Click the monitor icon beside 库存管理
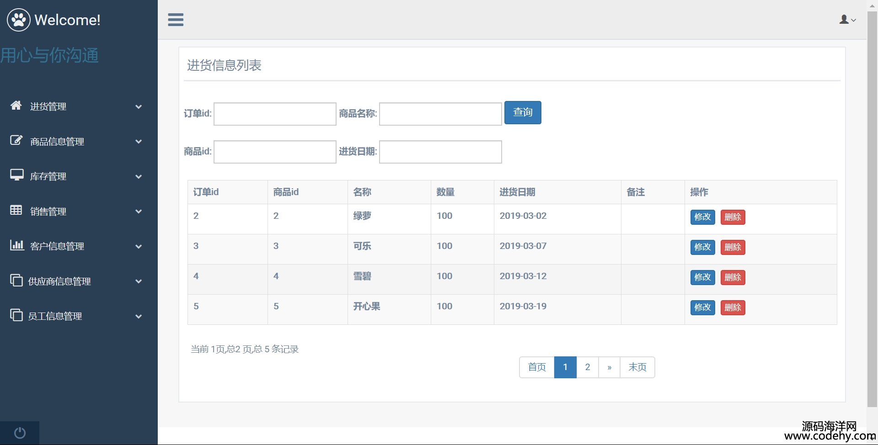This screenshot has height=445, width=878. (17, 175)
